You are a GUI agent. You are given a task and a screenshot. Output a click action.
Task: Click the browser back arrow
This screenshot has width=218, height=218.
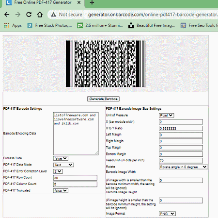[7, 15]
